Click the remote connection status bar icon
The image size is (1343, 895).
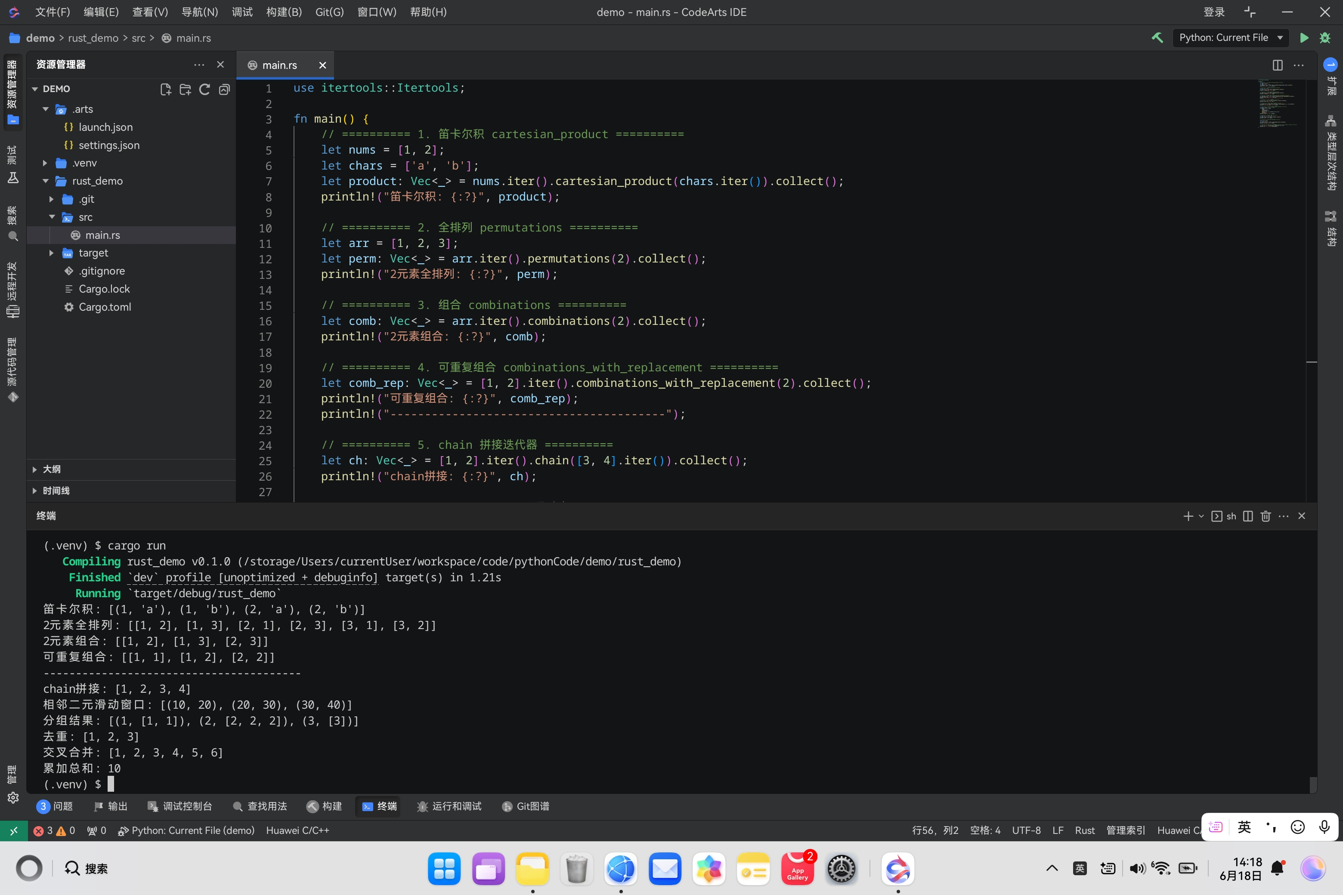[x=14, y=830]
